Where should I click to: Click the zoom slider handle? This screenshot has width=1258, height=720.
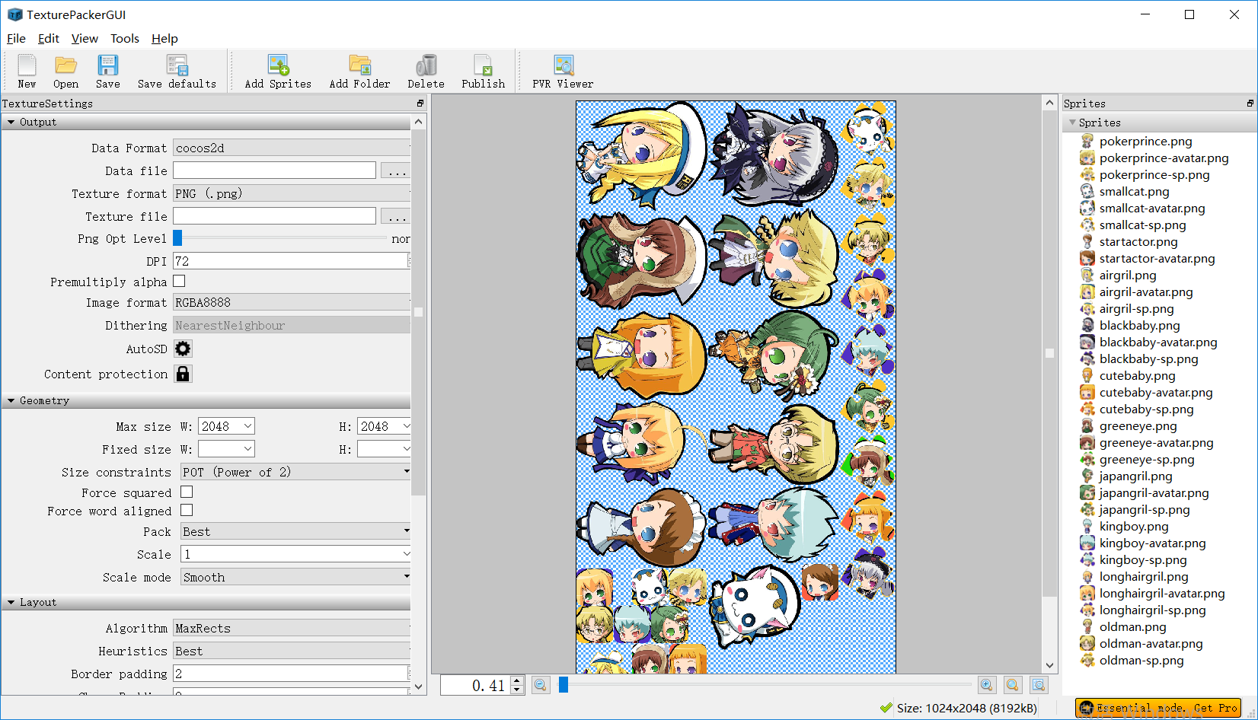coord(564,685)
